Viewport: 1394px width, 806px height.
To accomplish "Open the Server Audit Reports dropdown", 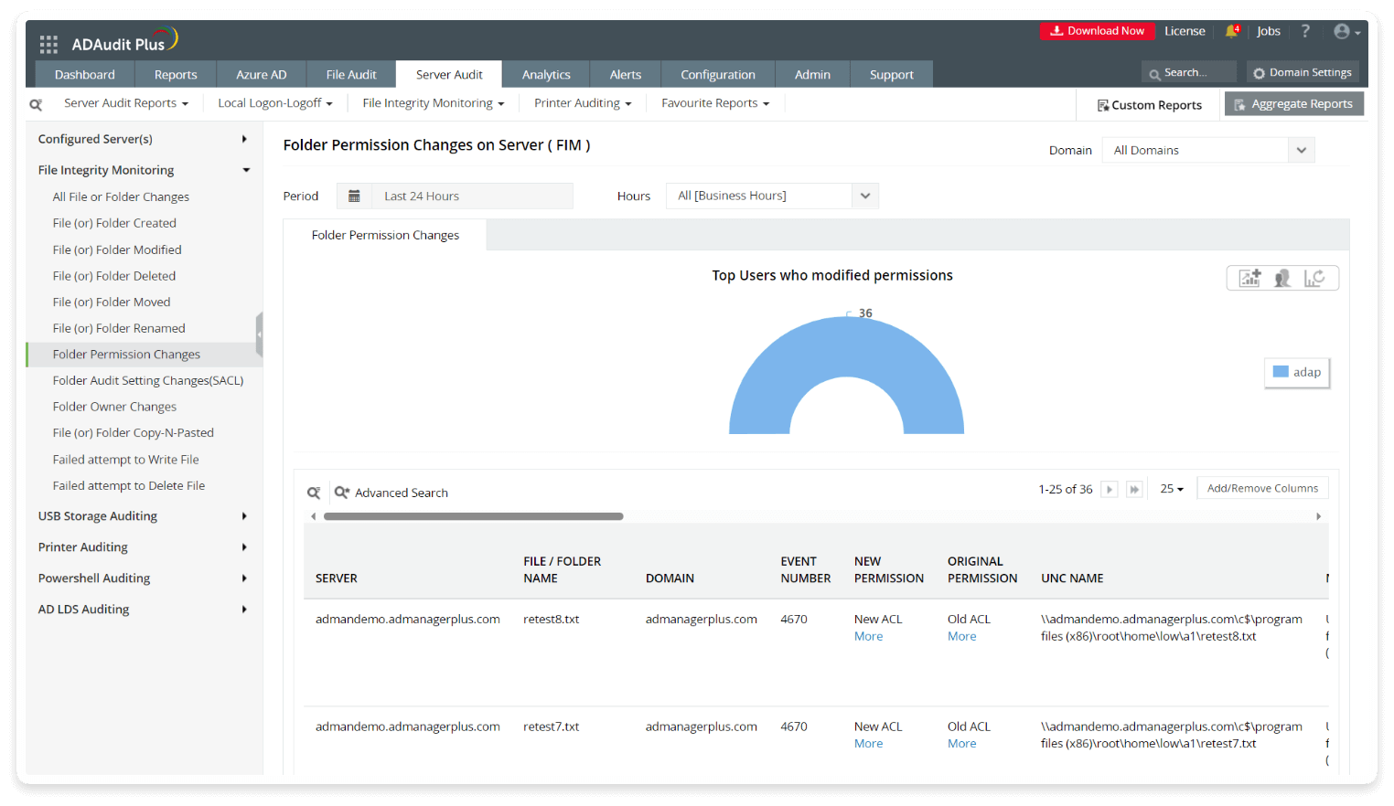I will [126, 103].
